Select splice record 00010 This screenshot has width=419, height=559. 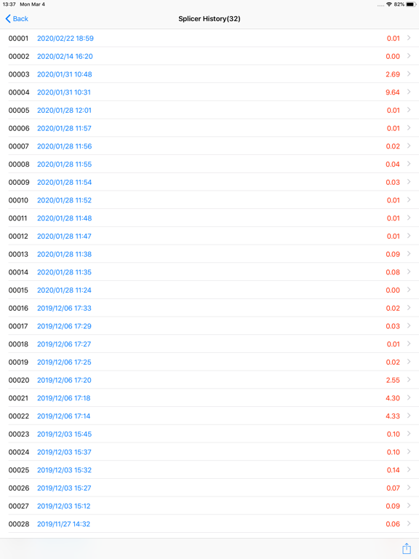tap(209, 200)
